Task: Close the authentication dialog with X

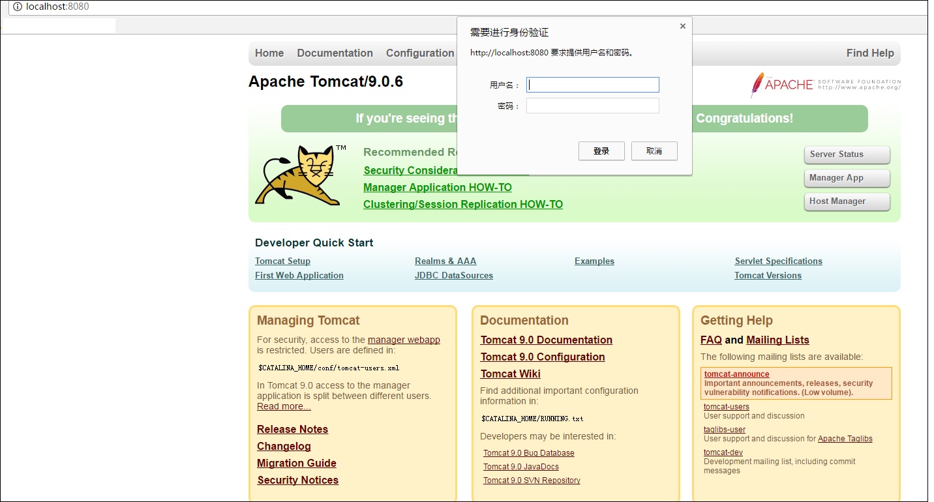Action: 683,26
